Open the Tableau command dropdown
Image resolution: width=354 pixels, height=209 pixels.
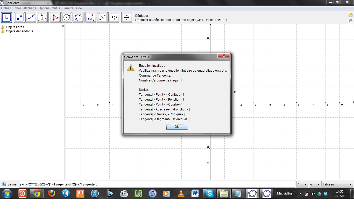pyautogui.click(x=337, y=184)
